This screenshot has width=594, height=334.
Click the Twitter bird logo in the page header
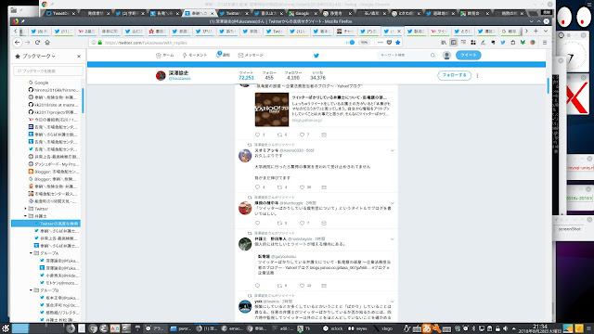[x=316, y=56]
